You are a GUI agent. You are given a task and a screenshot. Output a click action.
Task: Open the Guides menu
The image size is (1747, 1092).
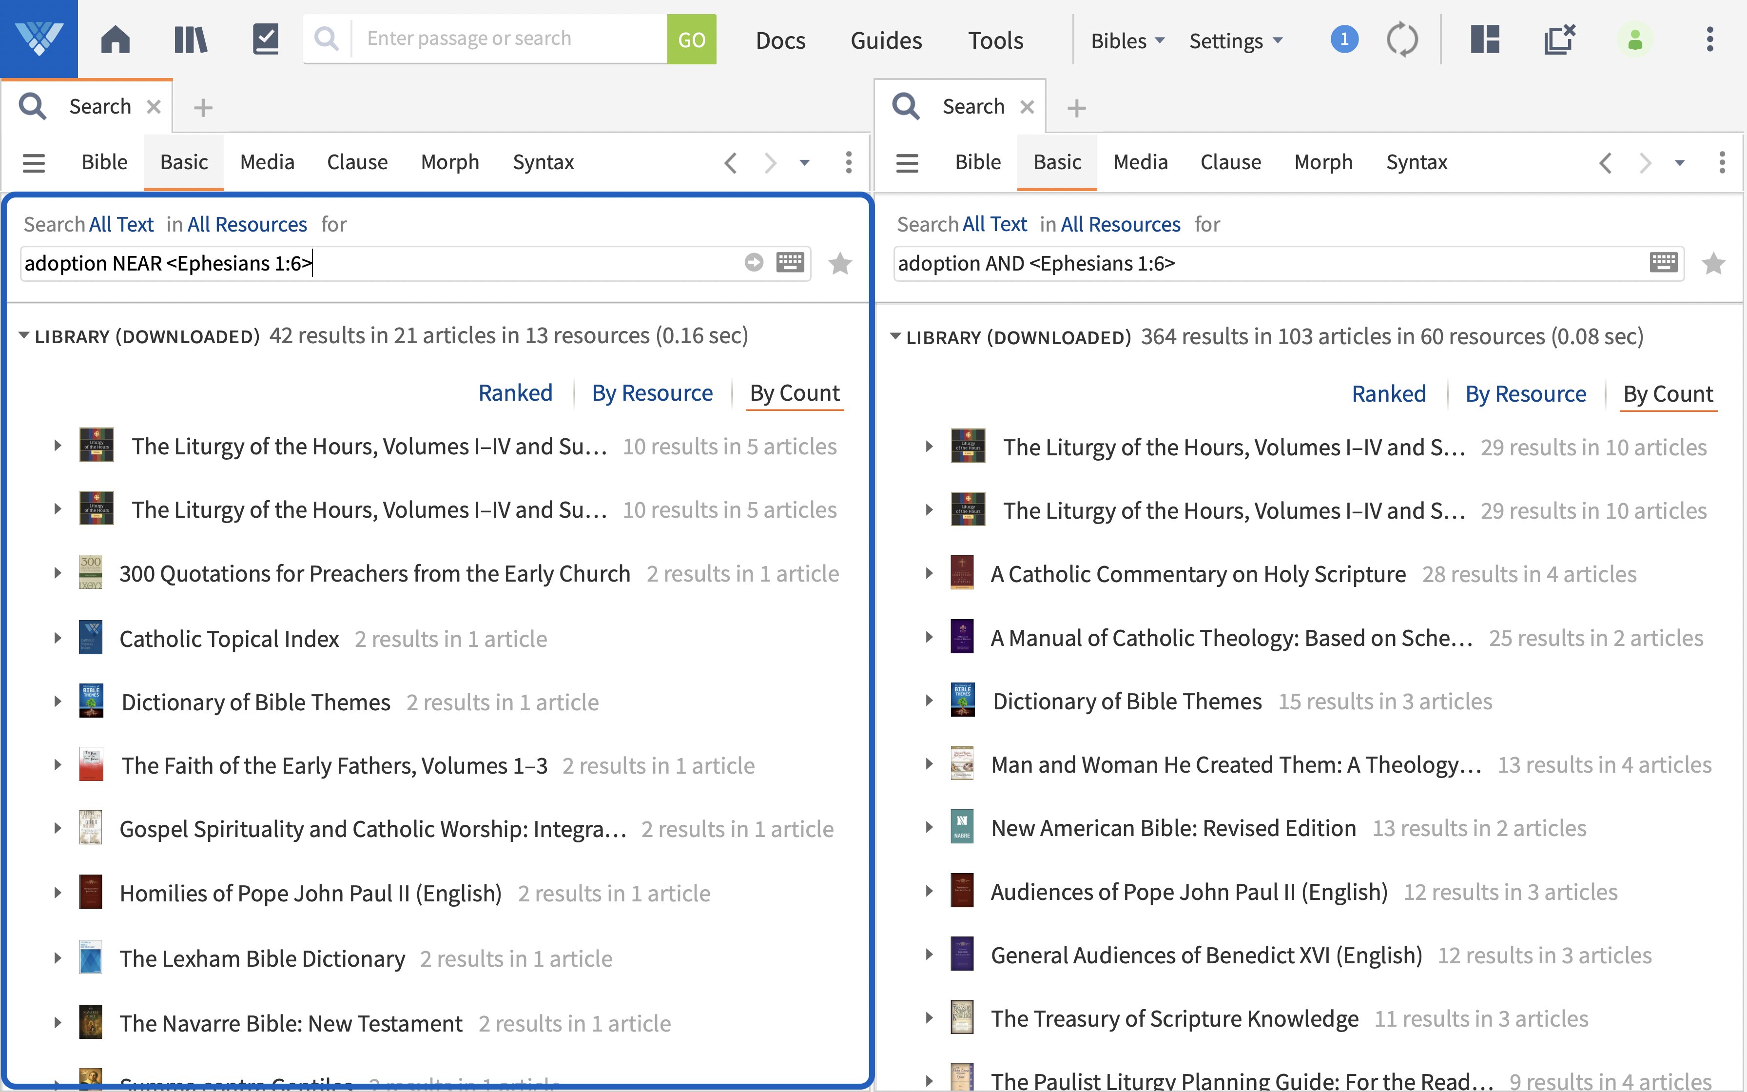(886, 40)
